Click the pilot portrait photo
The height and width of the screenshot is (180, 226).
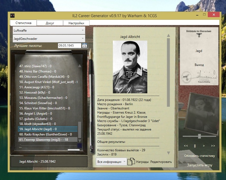pos(130,67)
